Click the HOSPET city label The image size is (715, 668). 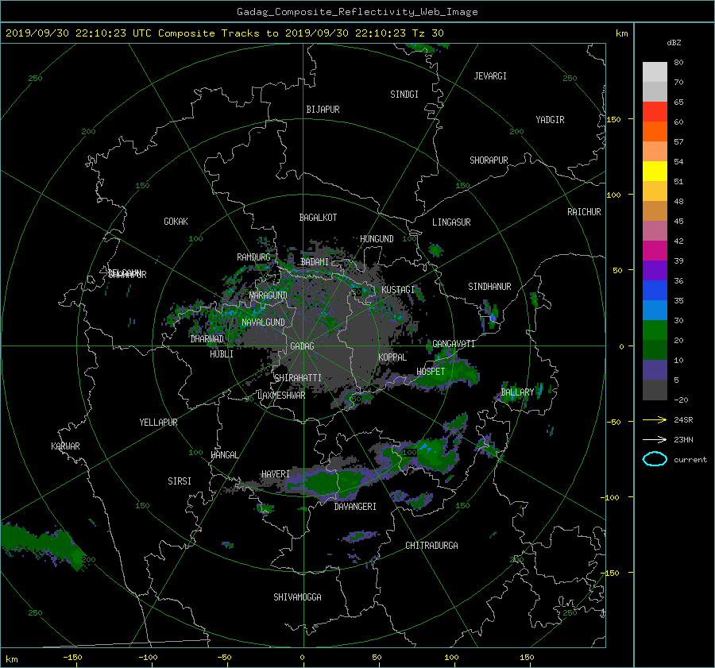(431, 372)
